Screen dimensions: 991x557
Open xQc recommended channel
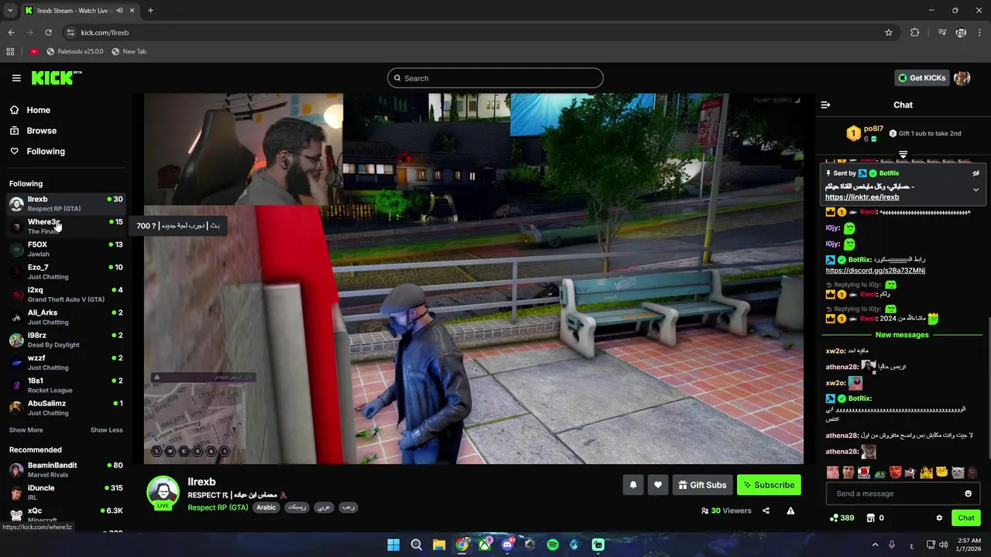pos(66,514)
